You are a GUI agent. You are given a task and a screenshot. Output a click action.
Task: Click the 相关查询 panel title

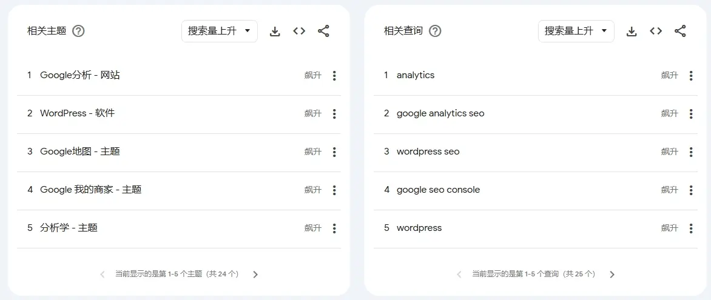tap(403, 31)
